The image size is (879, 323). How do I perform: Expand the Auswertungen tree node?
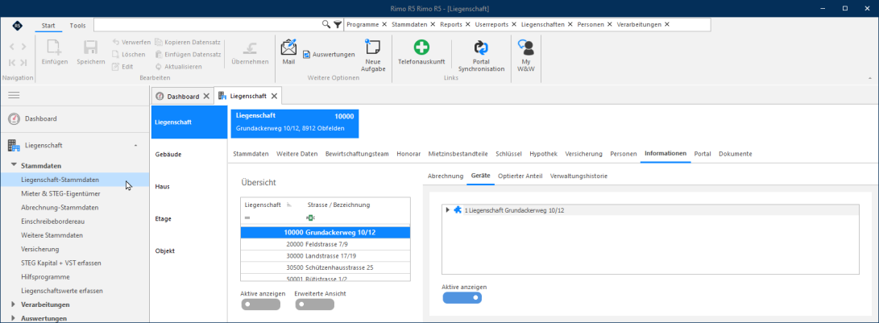point(14,318)
